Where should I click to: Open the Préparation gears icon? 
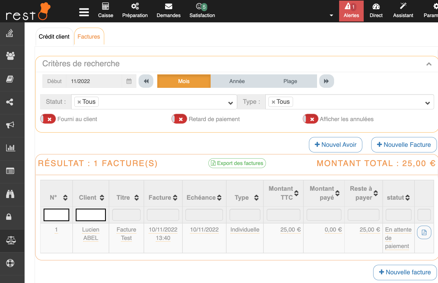coord(135,6)
